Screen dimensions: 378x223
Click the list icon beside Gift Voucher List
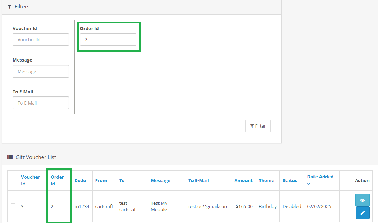pos(10,157)
